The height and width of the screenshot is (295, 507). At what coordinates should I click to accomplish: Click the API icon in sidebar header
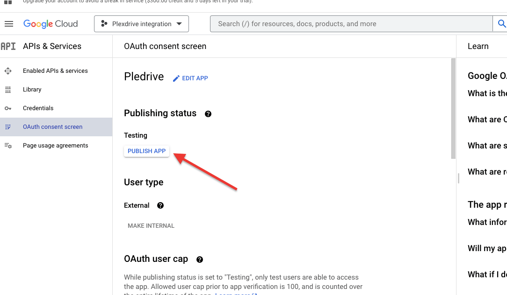click(8, 47)
